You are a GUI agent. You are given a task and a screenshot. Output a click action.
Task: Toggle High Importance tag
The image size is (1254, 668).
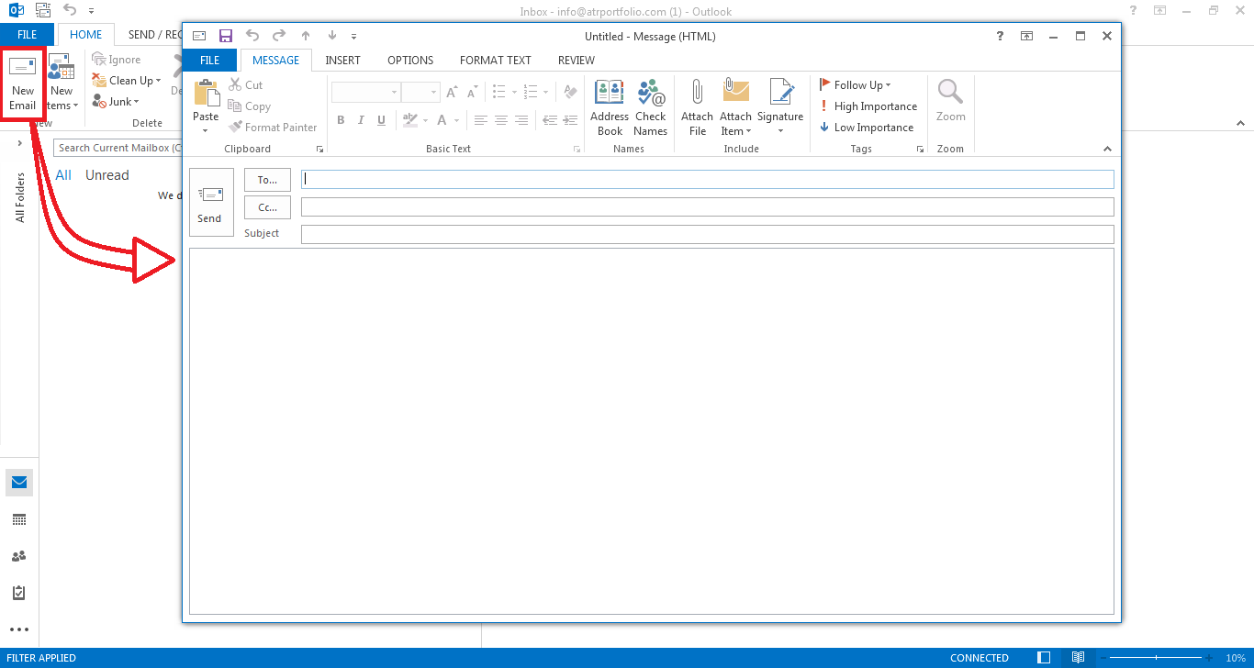(868, 106)
